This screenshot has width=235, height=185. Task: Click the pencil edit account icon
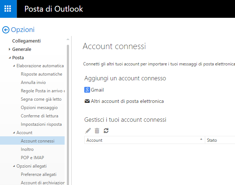88,131
